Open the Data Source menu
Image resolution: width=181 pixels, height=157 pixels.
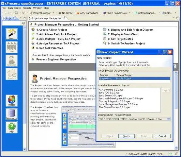(x=14, y=8)
